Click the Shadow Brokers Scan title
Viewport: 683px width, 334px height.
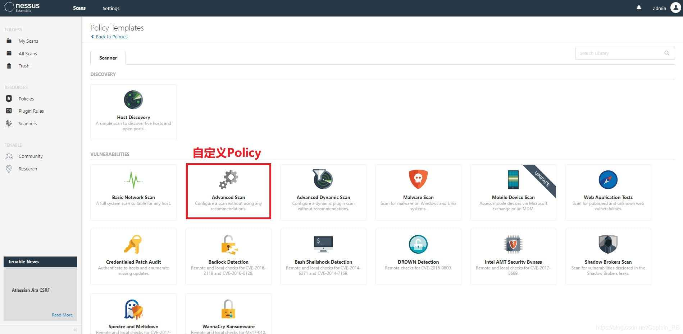click(x=608, y=262)
